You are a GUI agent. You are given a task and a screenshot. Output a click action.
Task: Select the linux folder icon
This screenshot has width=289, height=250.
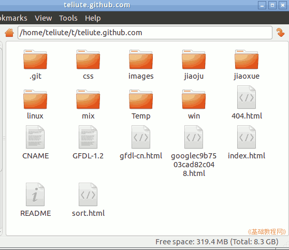click(35, 99)
